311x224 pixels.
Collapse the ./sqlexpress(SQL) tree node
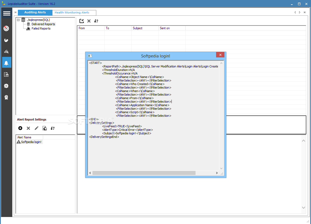coord(18,20)
